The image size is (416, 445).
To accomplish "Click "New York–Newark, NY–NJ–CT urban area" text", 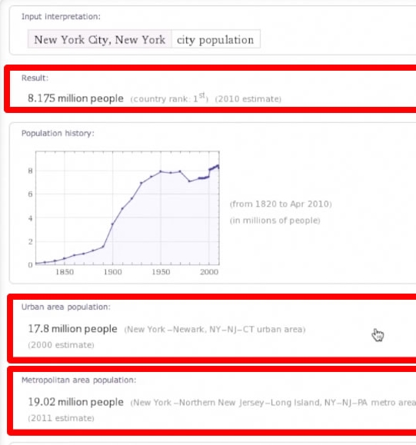I will (x=215, y=330).
